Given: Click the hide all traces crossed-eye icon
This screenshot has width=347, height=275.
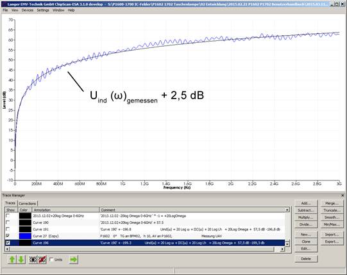Looking at the screenshot, I should (42, 260).
